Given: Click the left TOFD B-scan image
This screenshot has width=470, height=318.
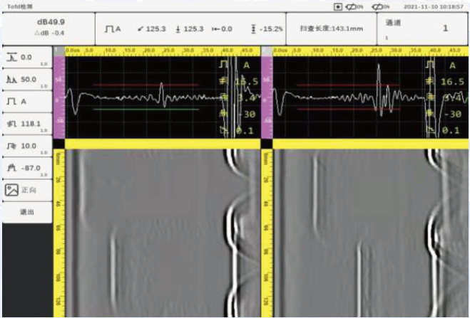Looking at the screenshot, I should point(163,233).
